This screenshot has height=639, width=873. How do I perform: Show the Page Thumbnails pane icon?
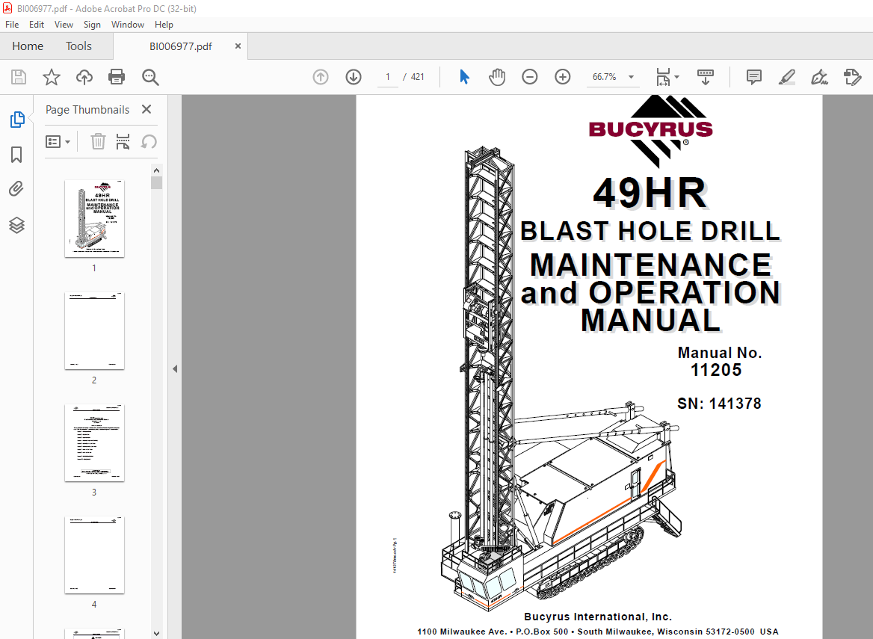point(17,119)
